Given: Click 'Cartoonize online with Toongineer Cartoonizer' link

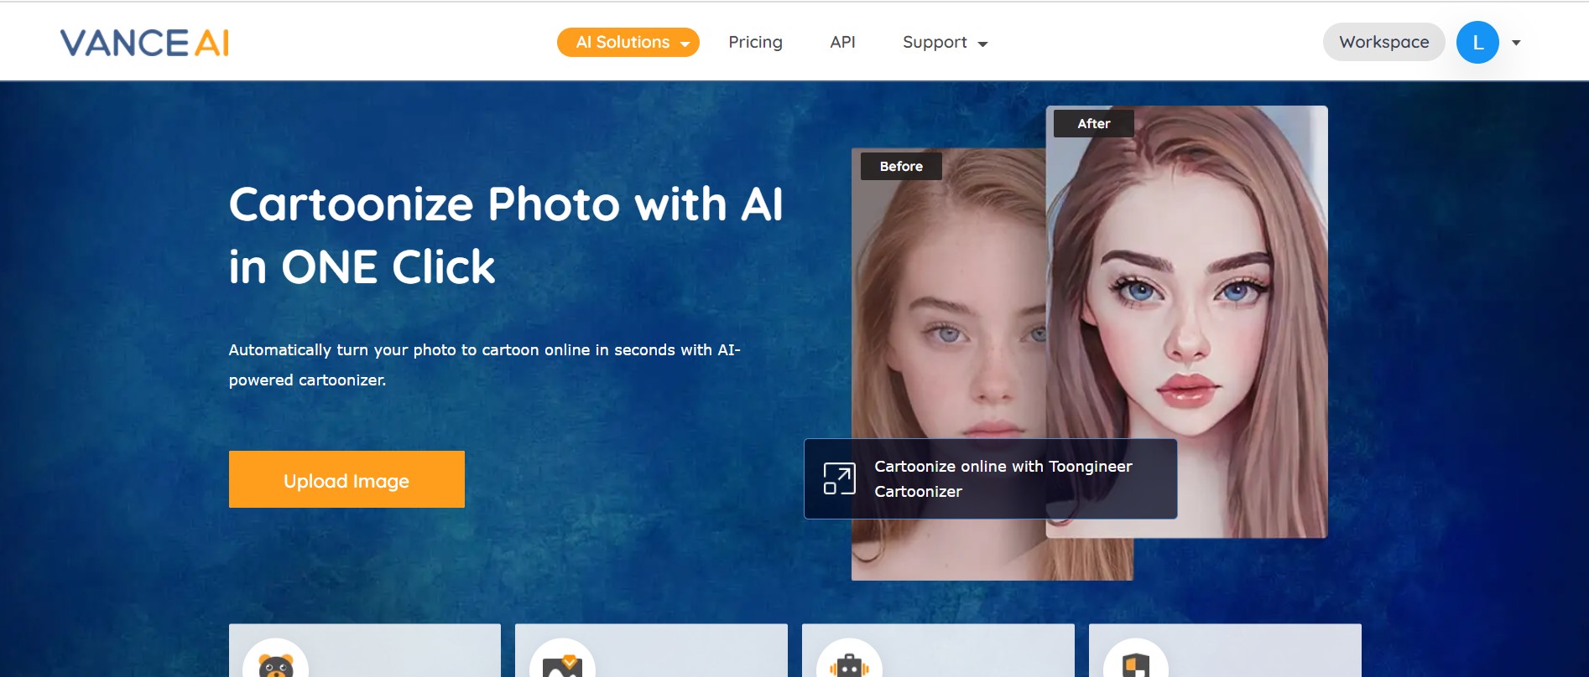Looking at the screenshot, I should pyautogui.click(x=1003, y=478).
